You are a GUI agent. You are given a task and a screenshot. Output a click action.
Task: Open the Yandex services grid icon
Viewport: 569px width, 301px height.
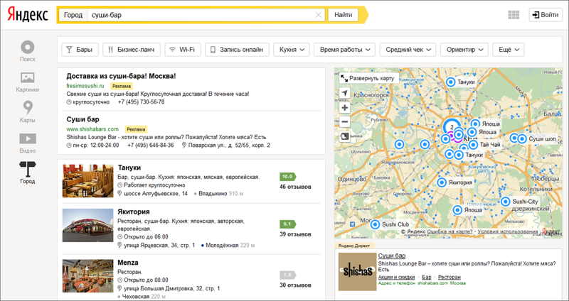pos(514,15)
